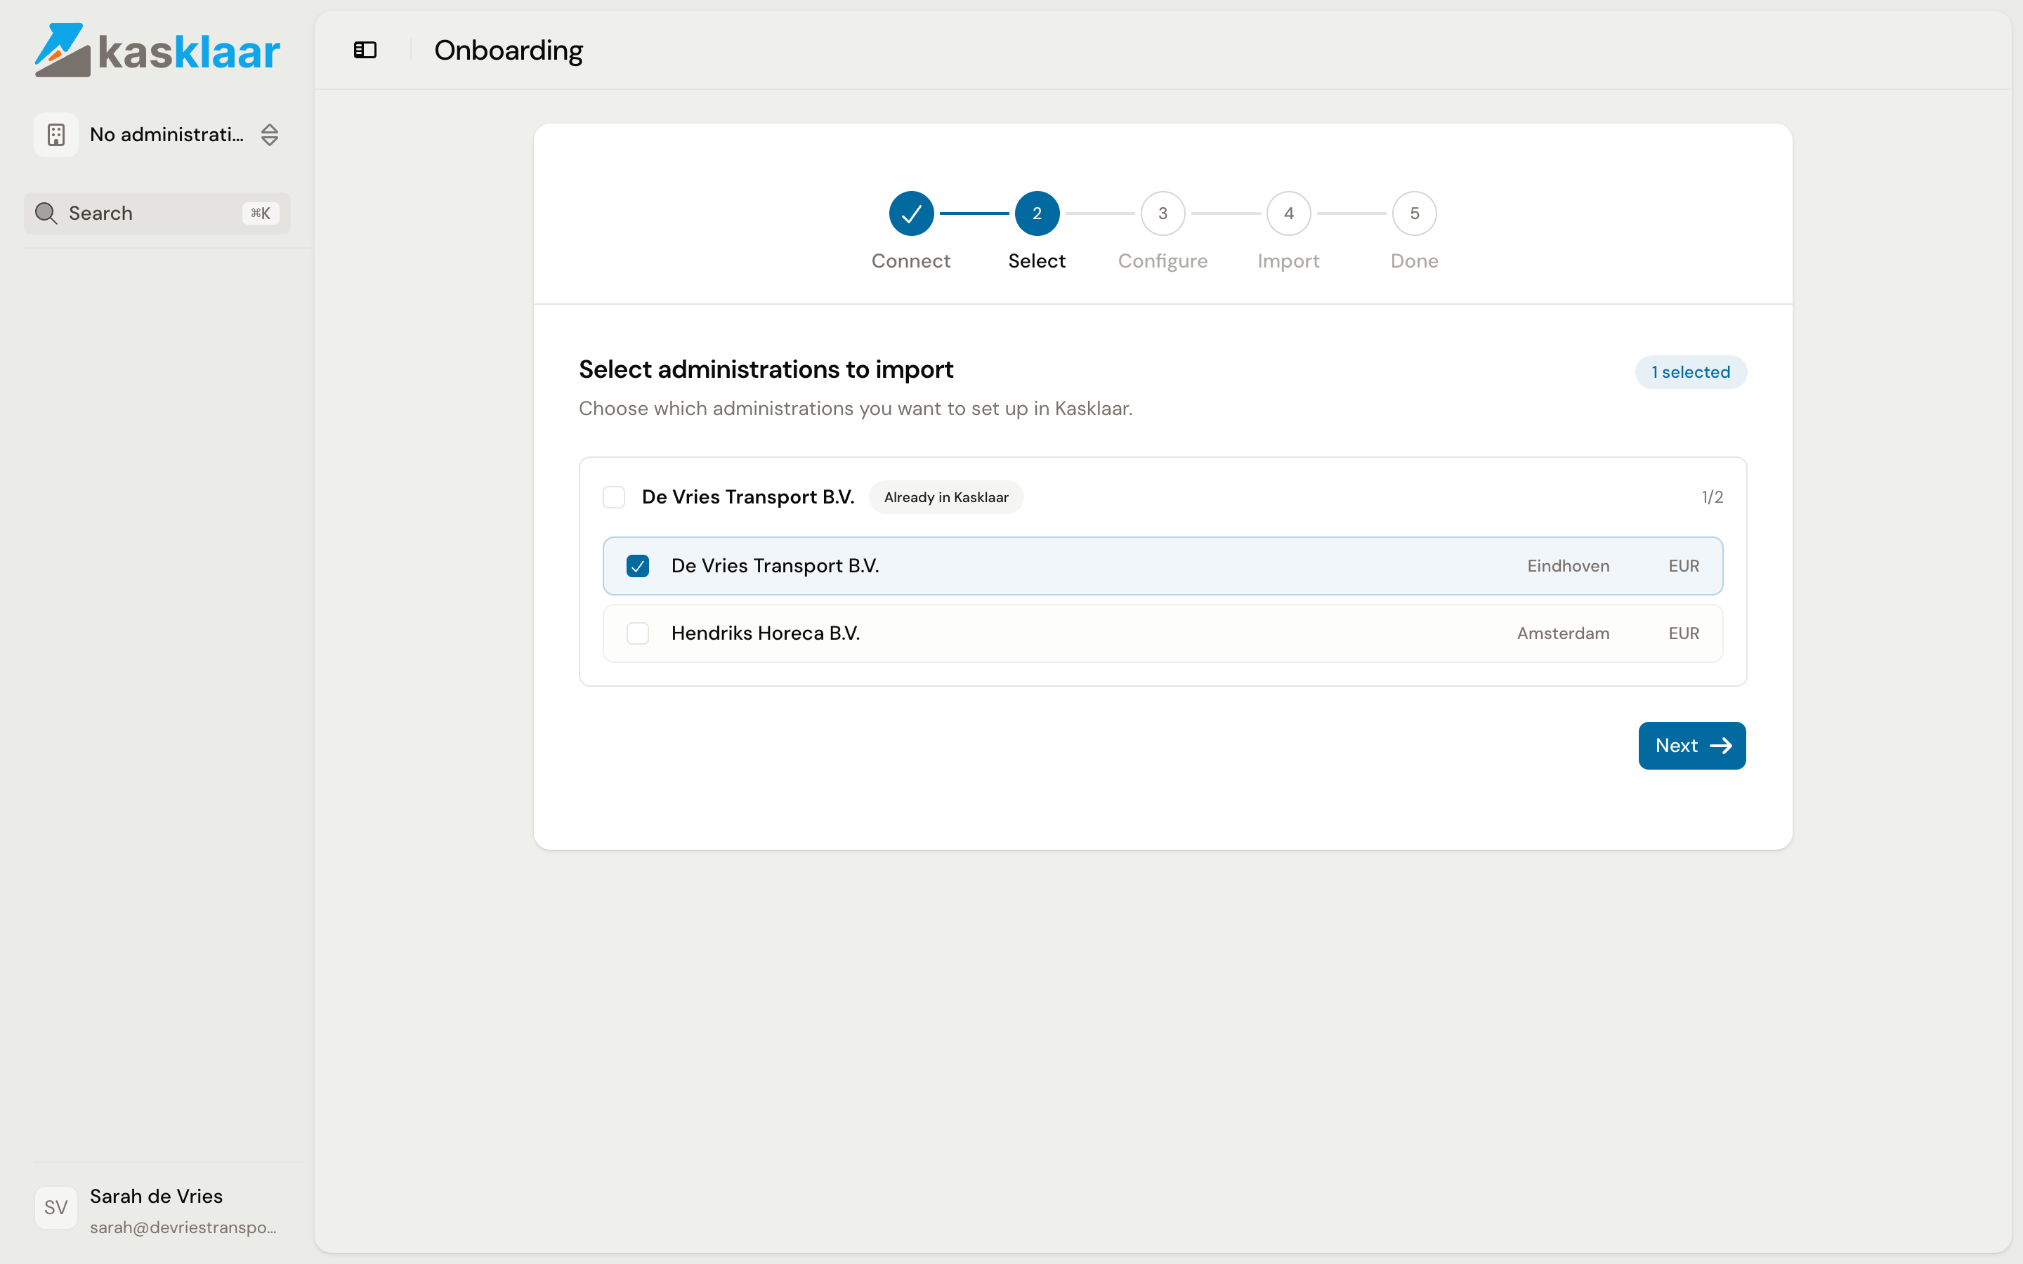Click the ⌘K shortcut badge
The width and height of the screenshot is (2023, 1264).
[261, 213]
